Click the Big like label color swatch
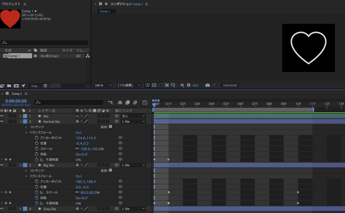 click(x=25, y=165)
